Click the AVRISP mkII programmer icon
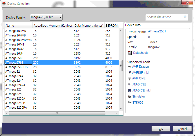 pos(129,72)
